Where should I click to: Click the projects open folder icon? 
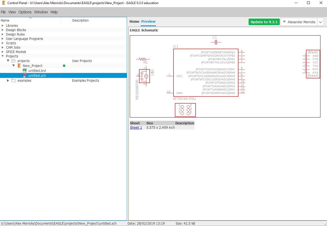(14, 61)
